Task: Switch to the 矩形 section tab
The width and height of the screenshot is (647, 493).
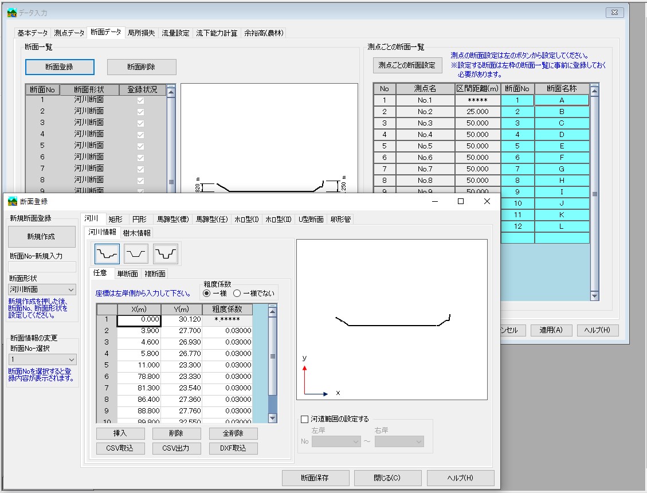Action: click(116, 219)
